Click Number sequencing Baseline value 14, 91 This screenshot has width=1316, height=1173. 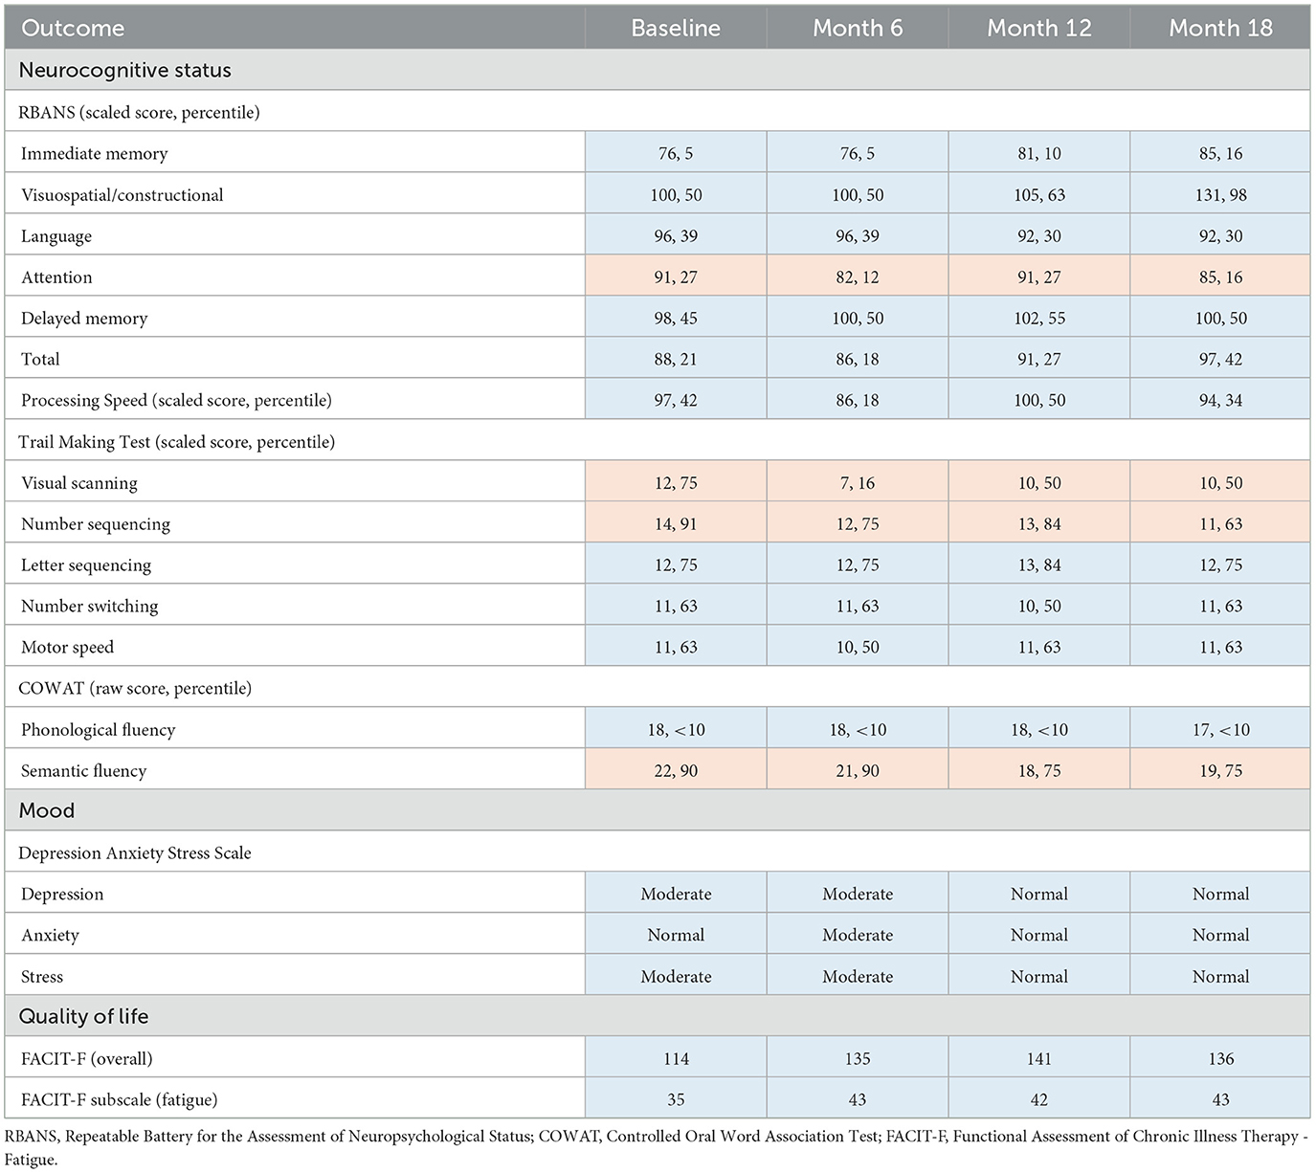click(x=676, y=524)
